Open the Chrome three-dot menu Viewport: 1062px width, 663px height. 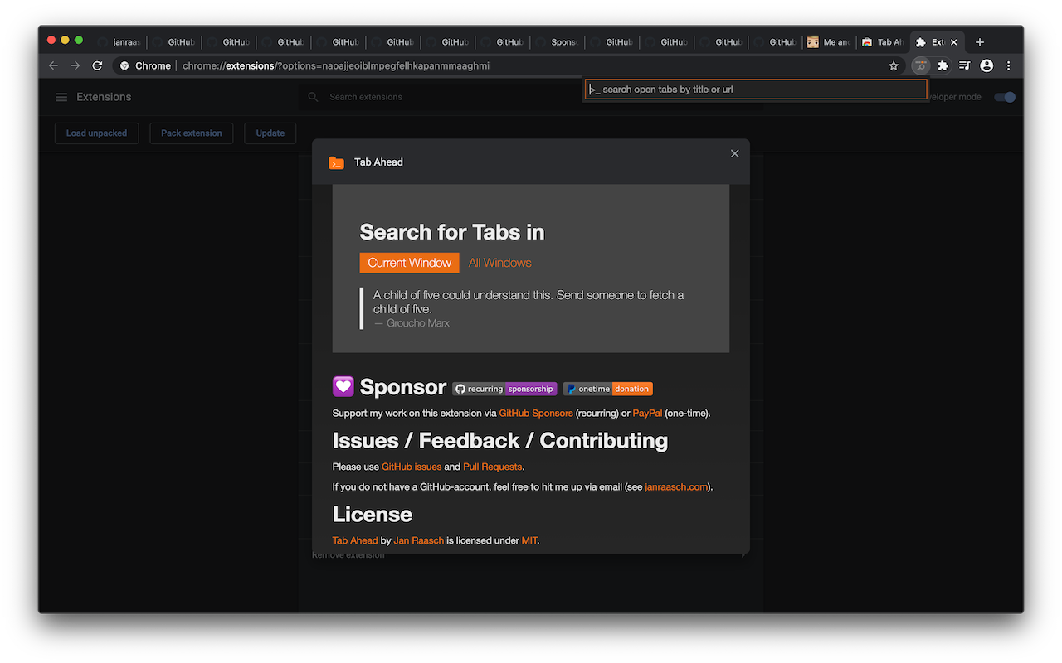[1009, 65]
